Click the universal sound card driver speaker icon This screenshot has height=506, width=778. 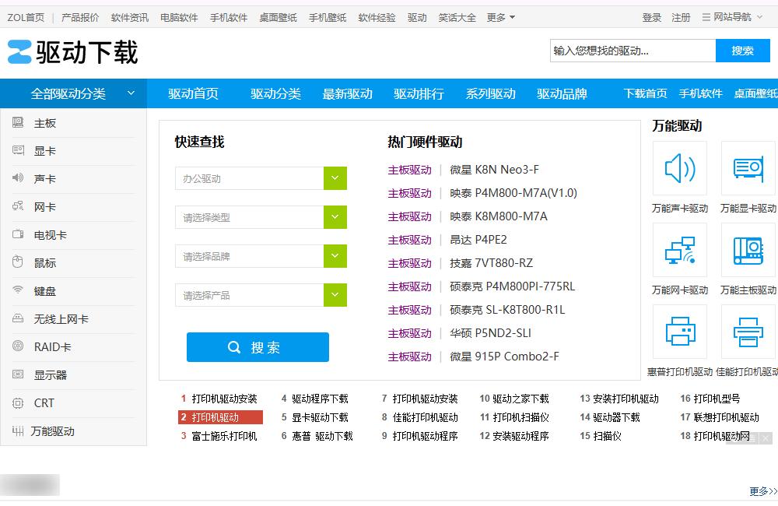(x=679, y=168)
